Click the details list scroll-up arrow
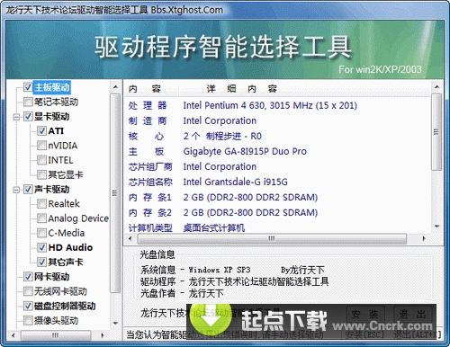450x347 pixels. (436, 87)
